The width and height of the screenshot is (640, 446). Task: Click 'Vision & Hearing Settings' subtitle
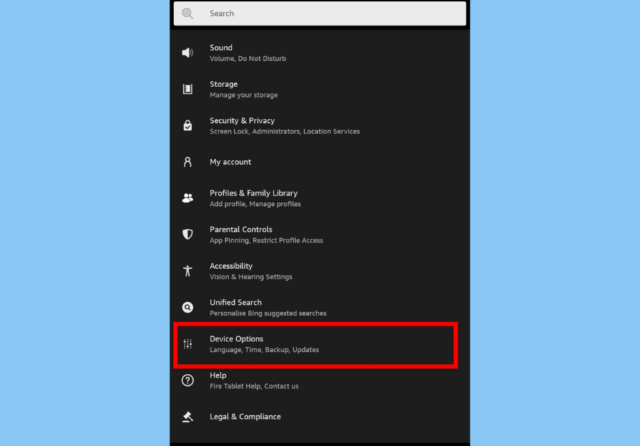[x=251, y=277]
